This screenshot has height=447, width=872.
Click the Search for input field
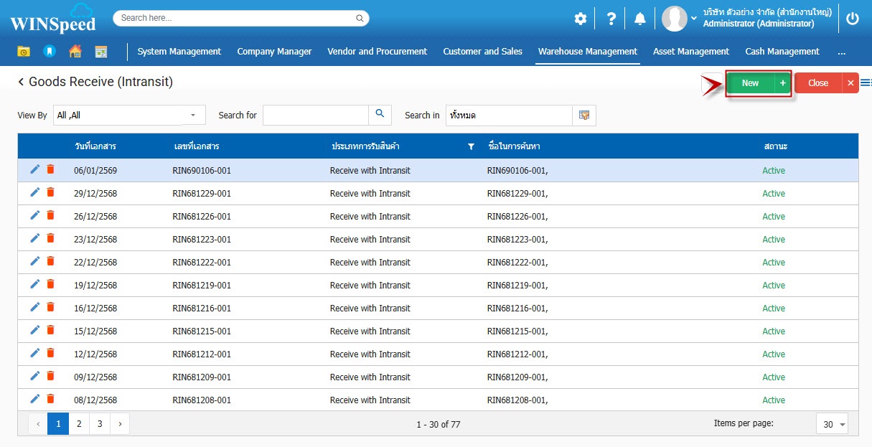[315, 115]
